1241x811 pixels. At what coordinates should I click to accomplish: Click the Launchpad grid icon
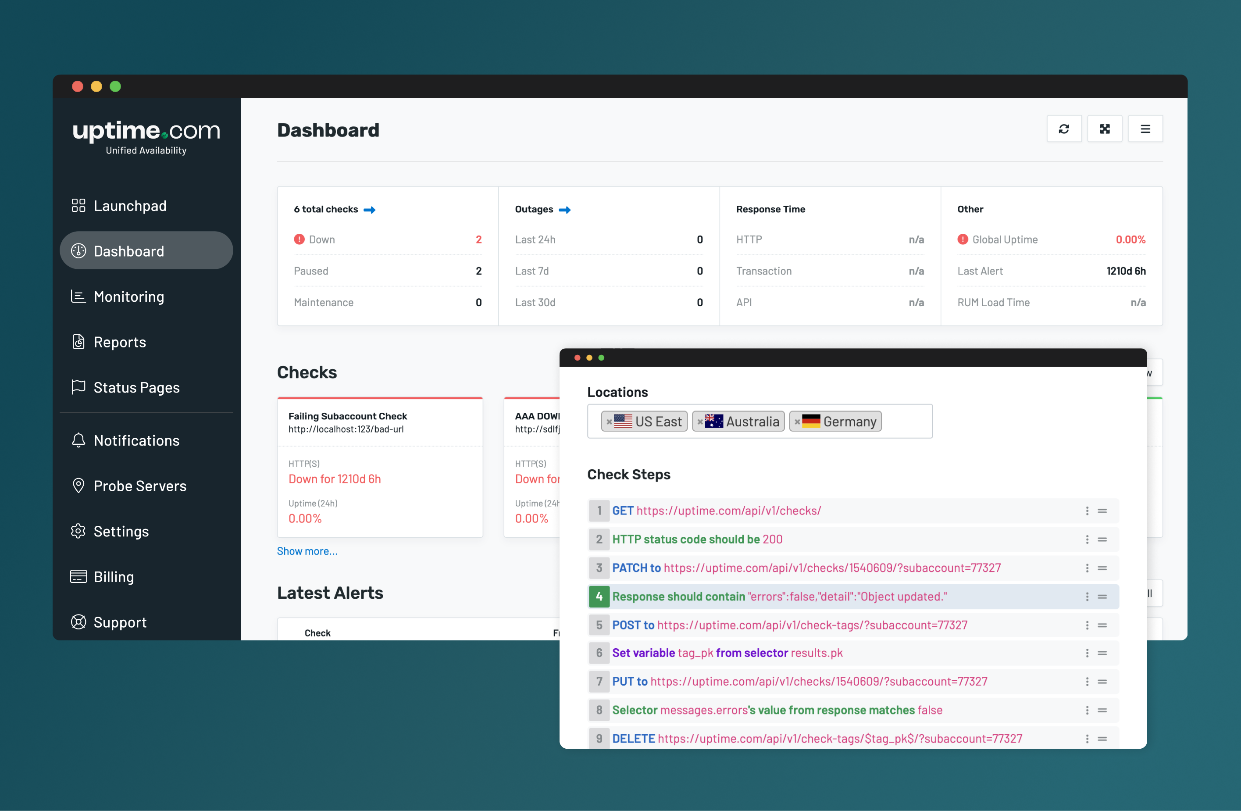(78, 205)
